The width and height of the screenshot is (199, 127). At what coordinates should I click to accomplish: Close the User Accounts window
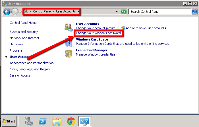195,3
